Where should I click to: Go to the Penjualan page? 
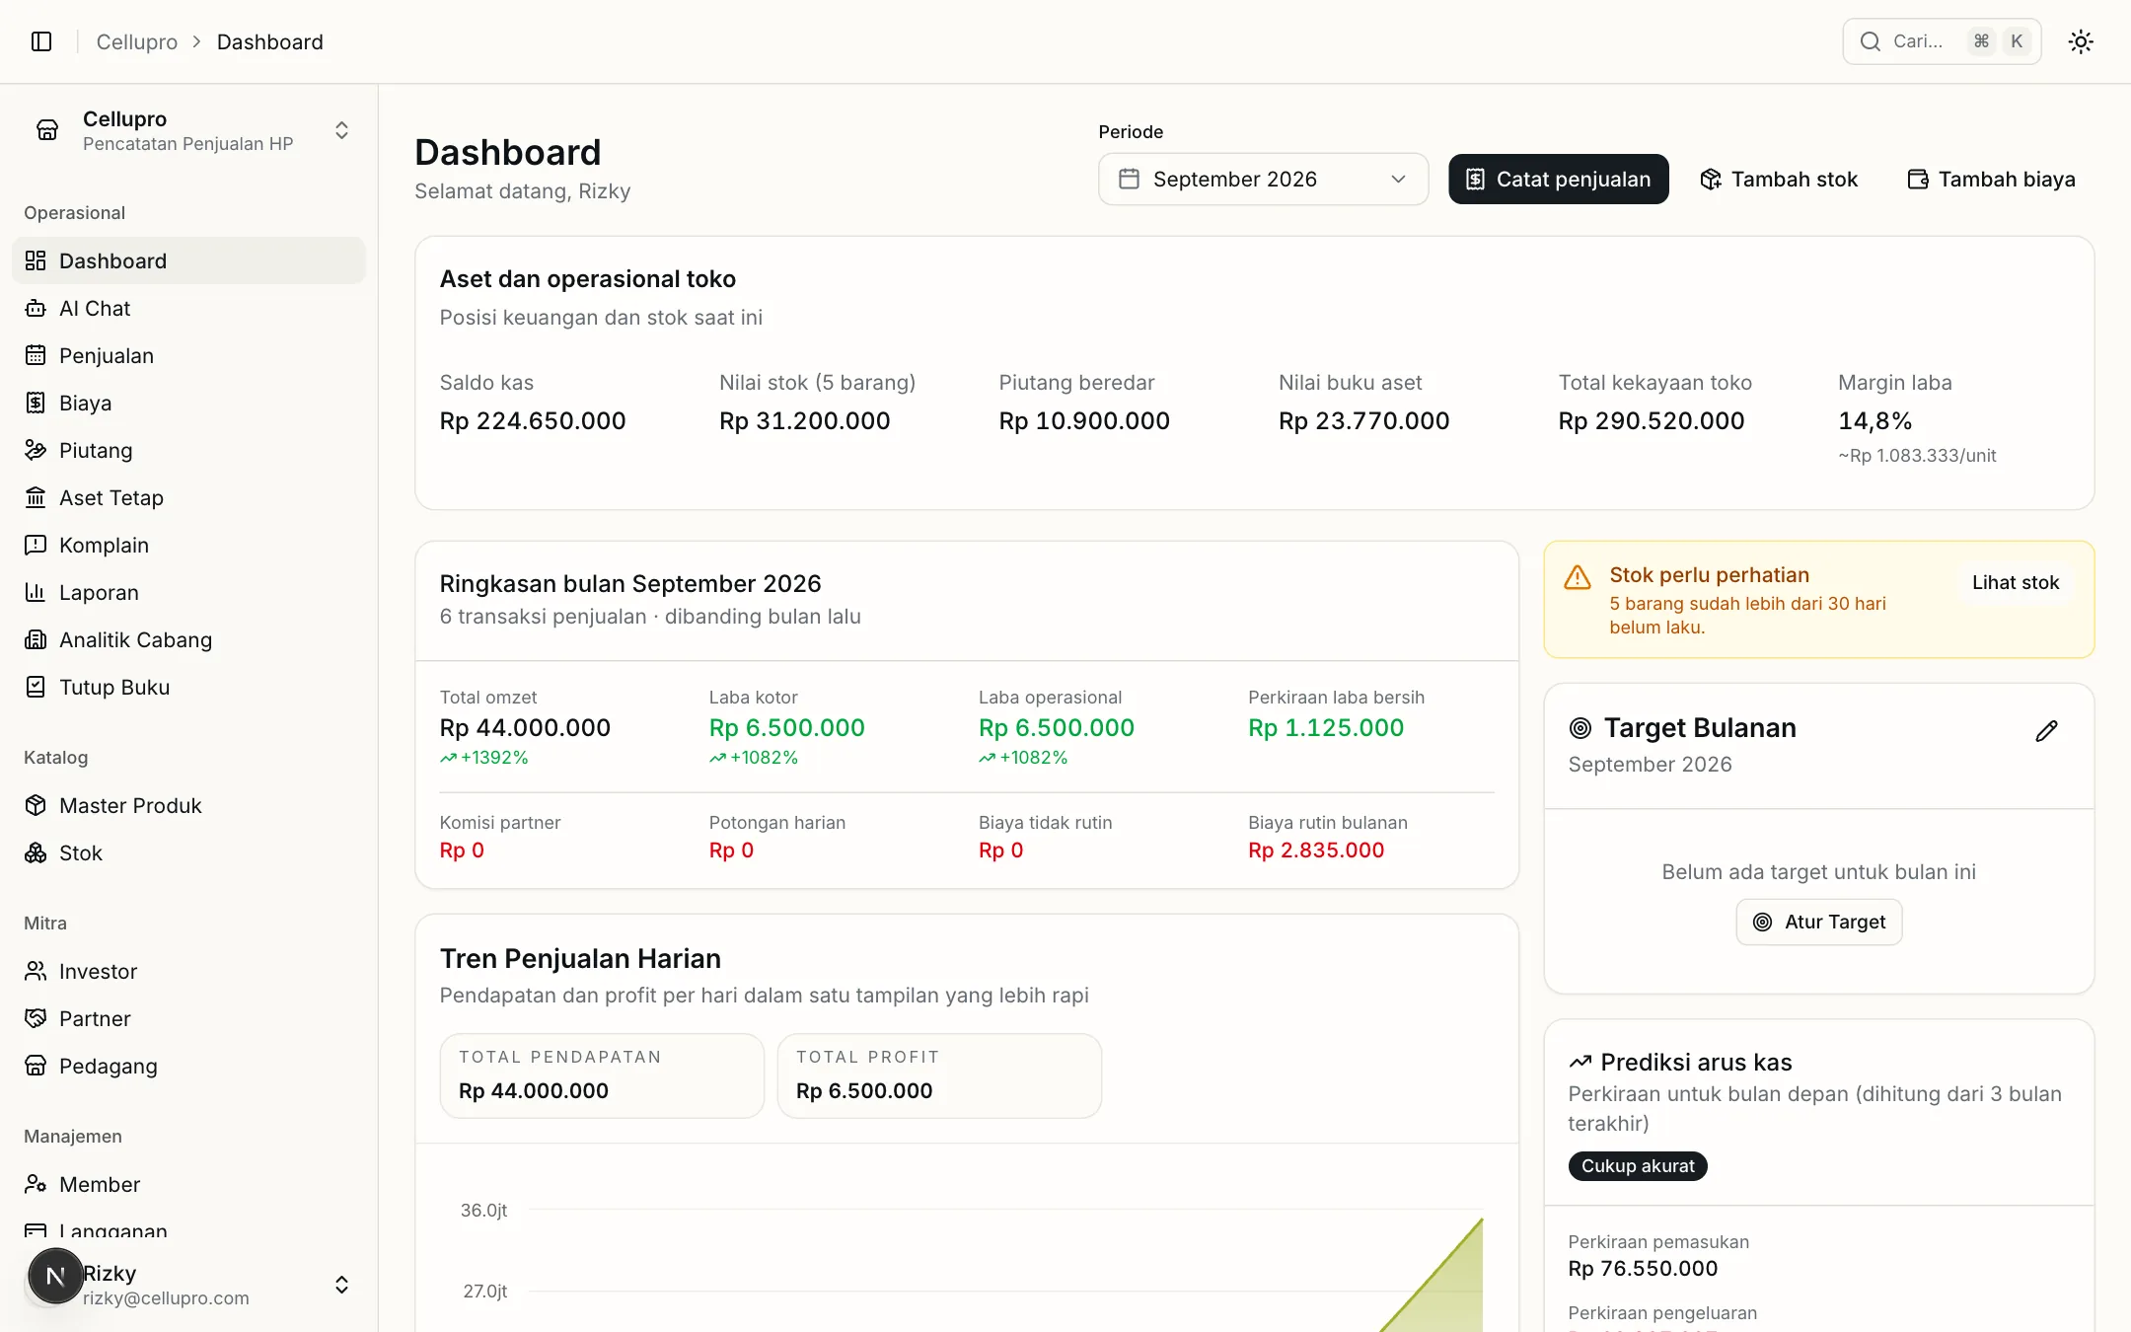click(188, 355)
